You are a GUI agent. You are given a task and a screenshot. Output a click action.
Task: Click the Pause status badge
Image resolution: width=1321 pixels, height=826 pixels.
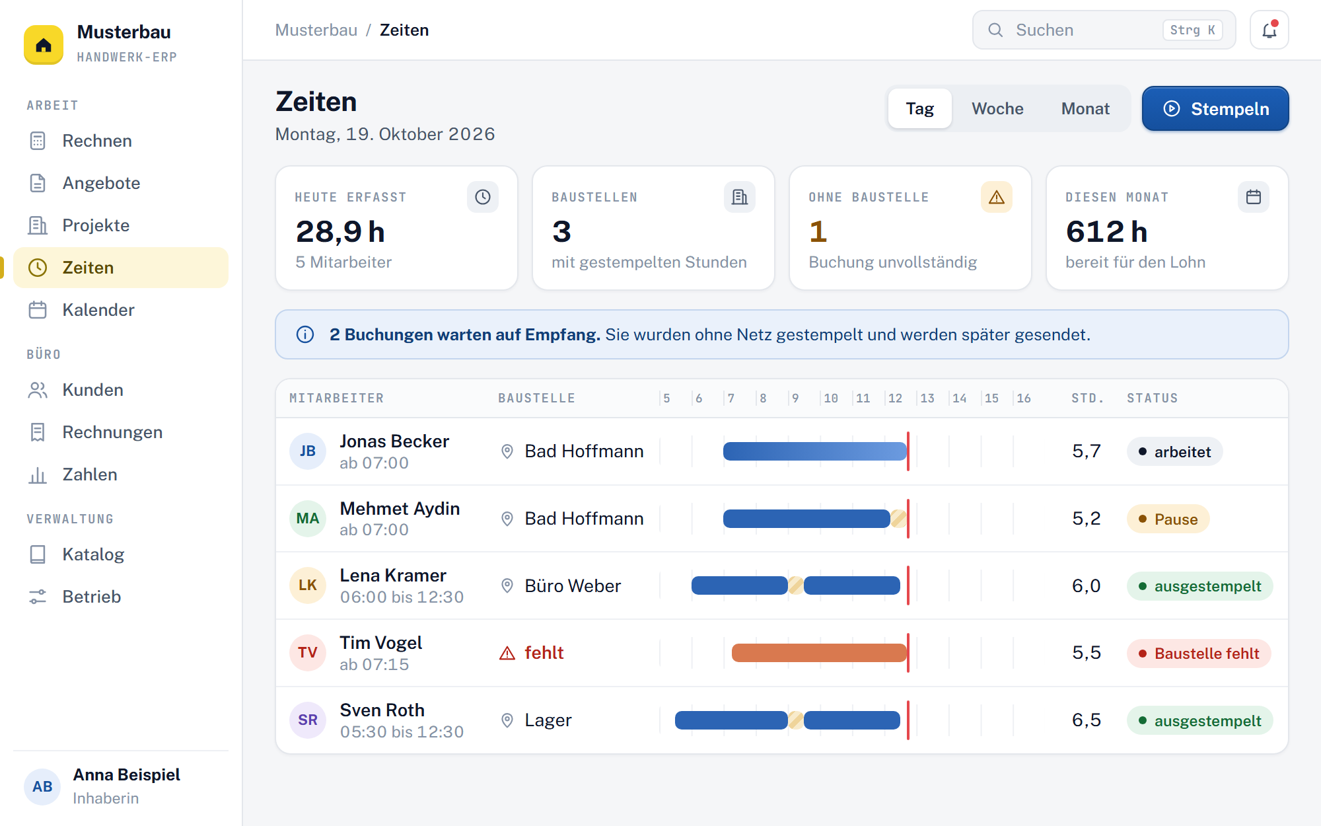pos(1168,519)
